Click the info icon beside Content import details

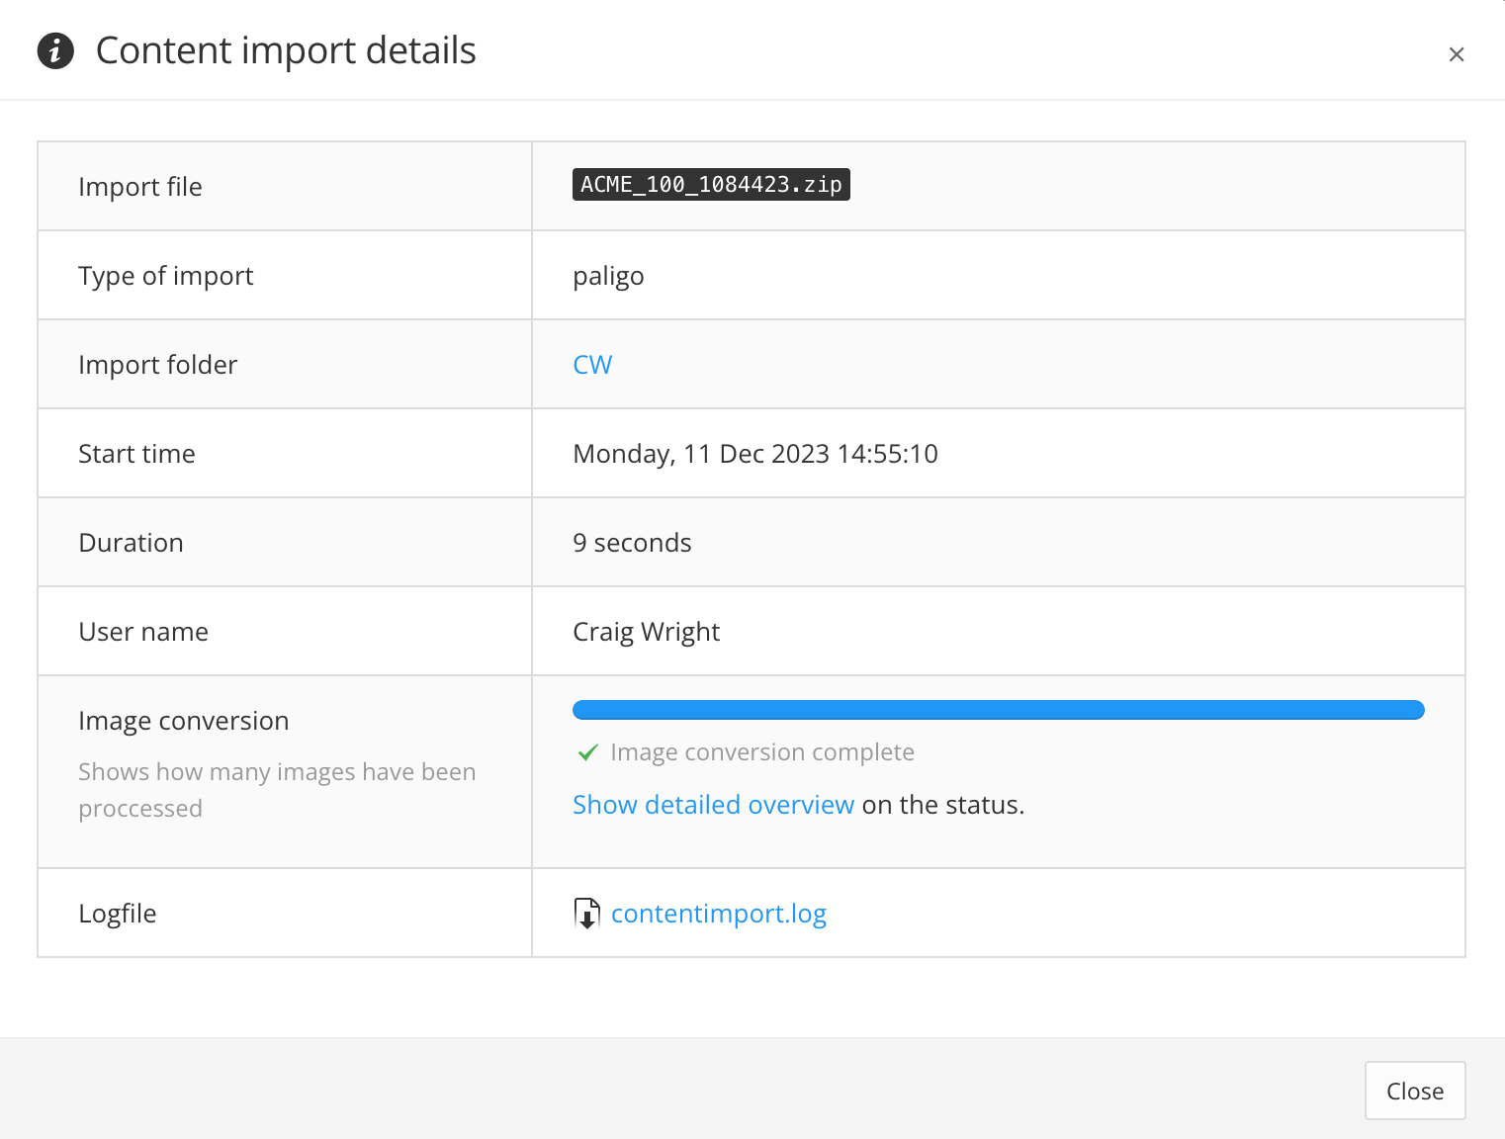[x=55, y=50]
